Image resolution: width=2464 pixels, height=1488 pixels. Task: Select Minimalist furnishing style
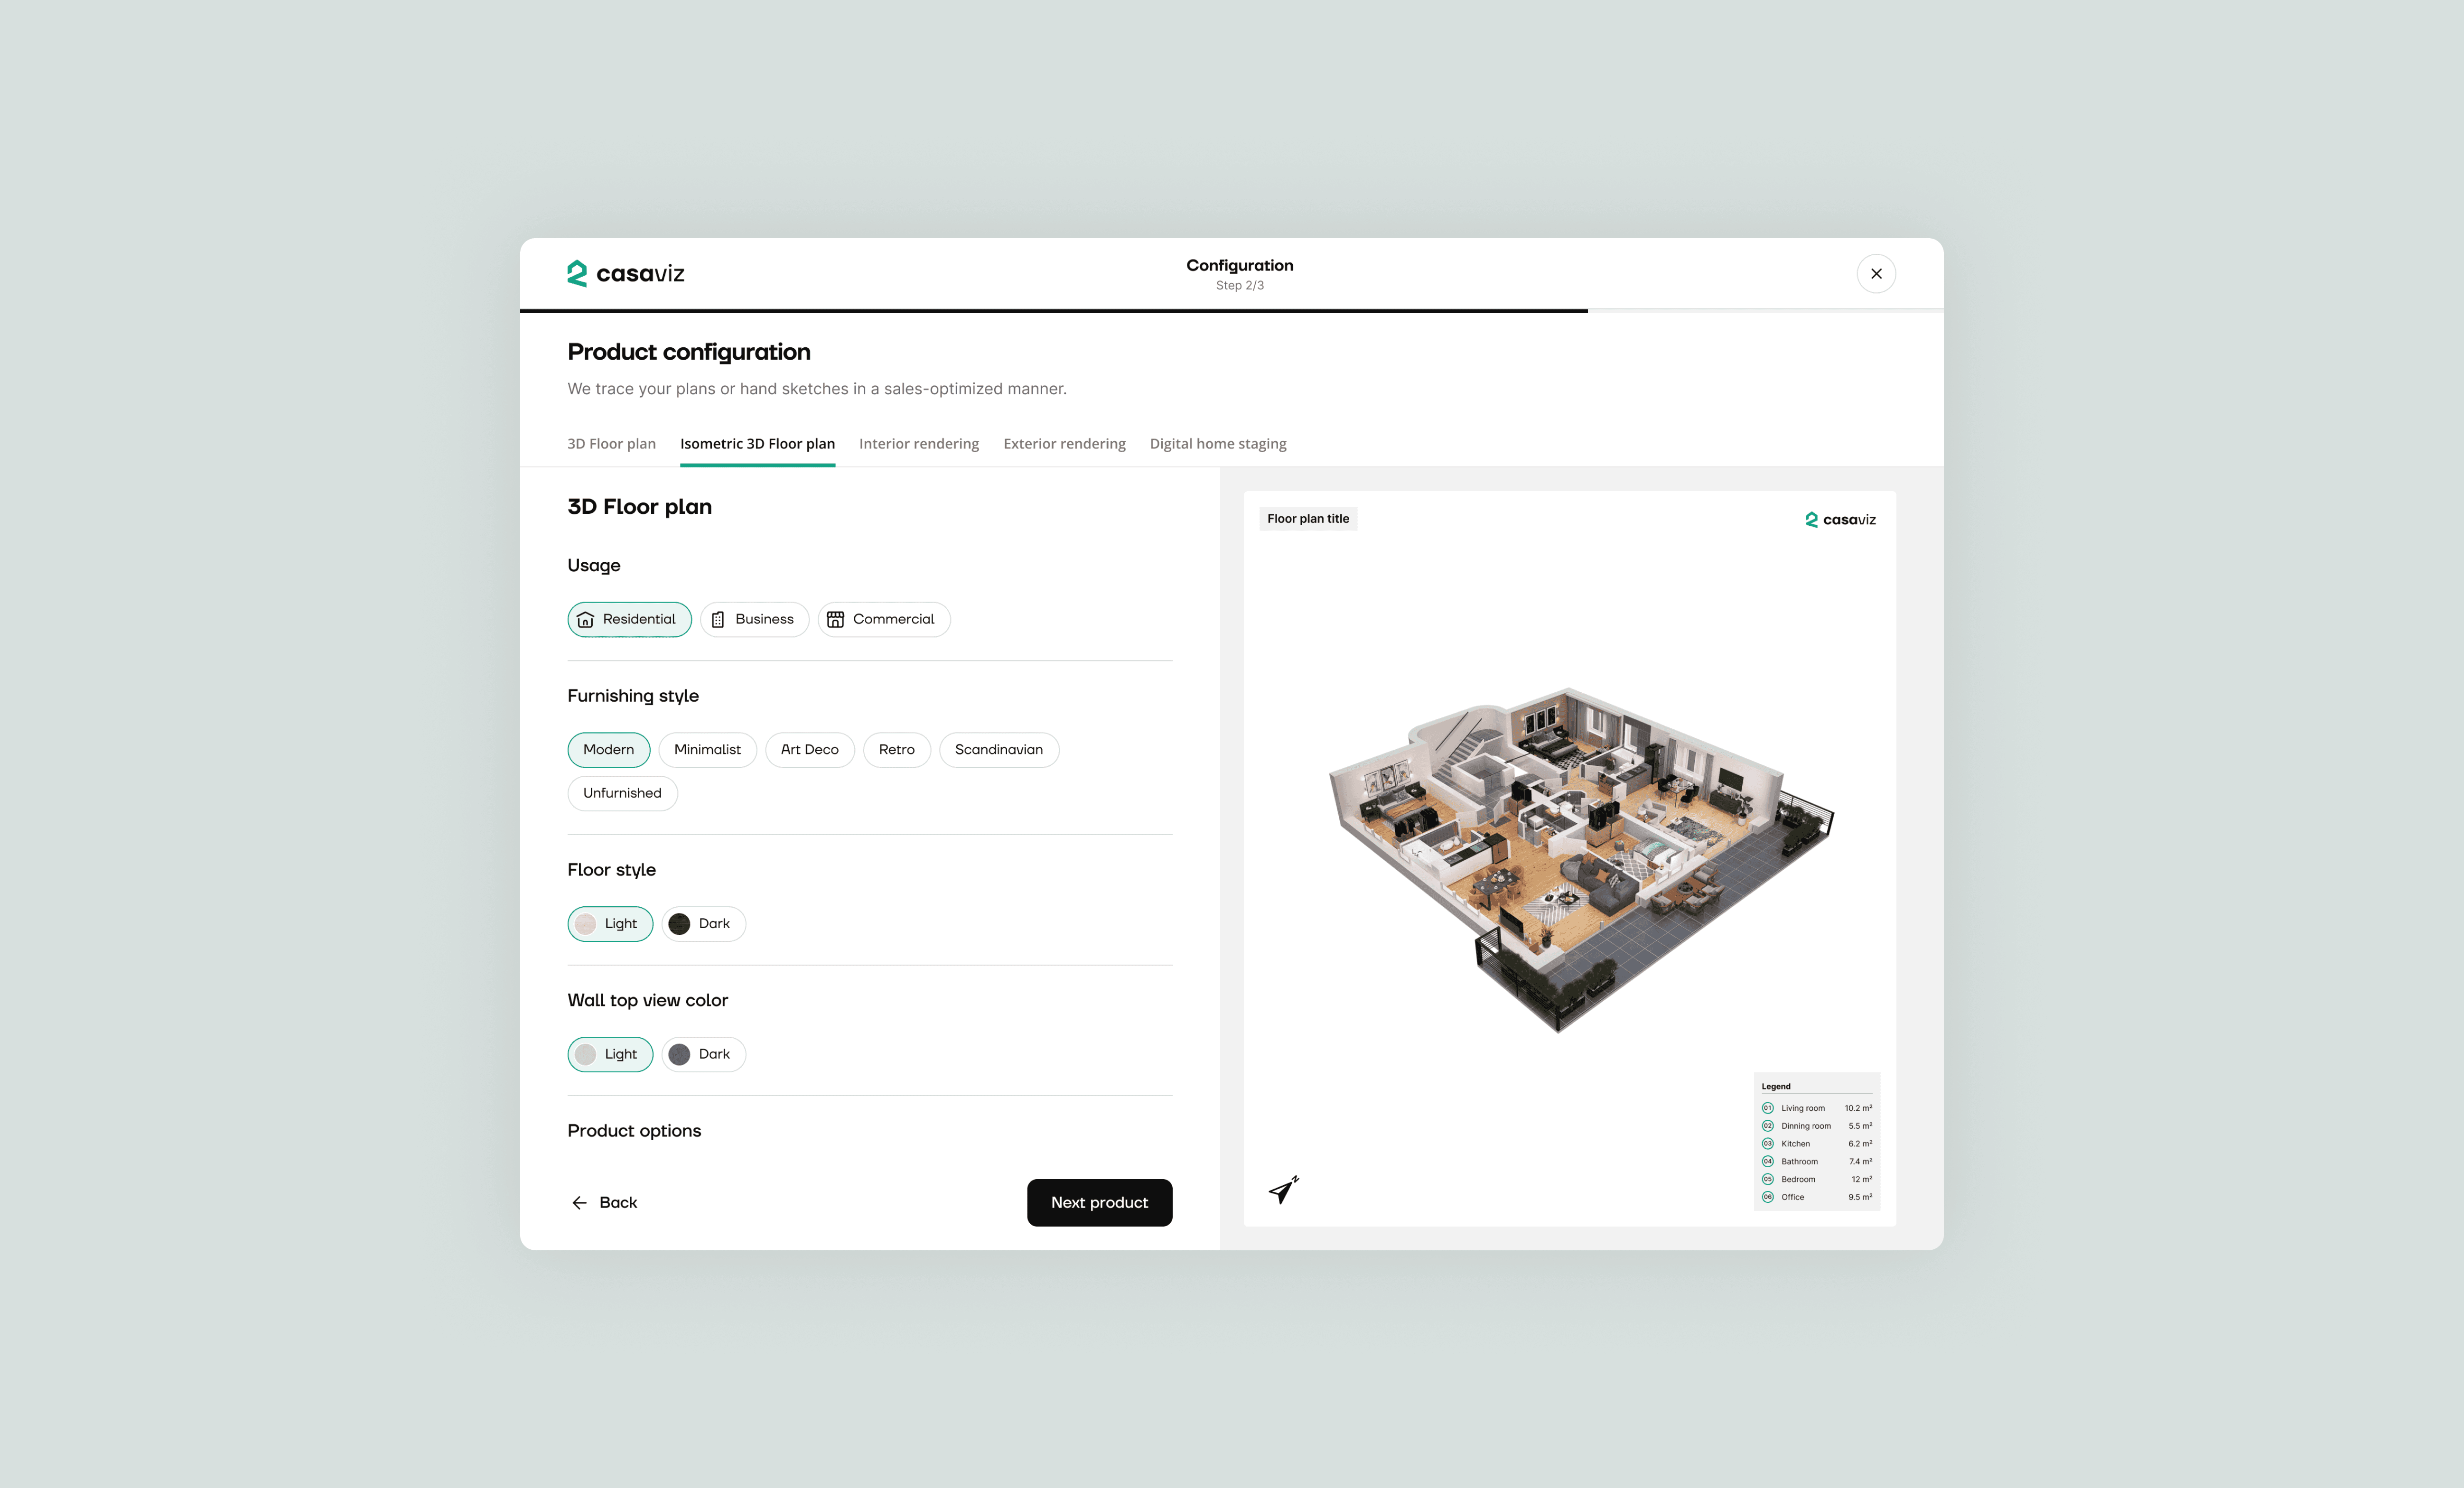[x=707, y=750]
